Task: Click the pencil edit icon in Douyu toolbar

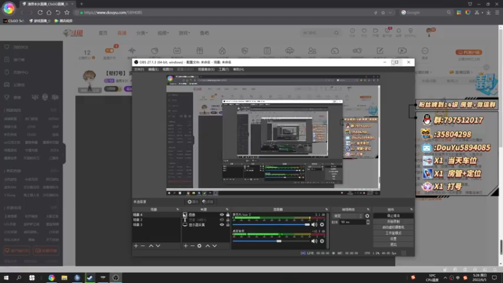Action: [380, 51]
